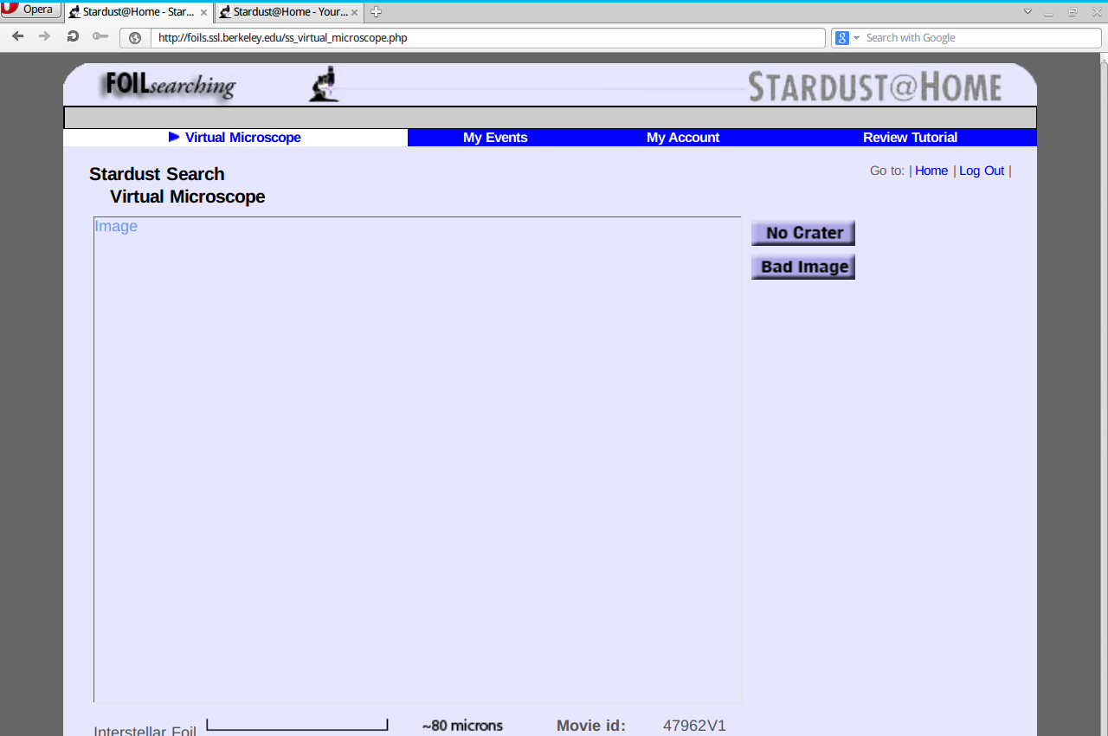Open the closed tabs dropdown arrow
The image size is (1108, 736).
tap(1027, 12)
